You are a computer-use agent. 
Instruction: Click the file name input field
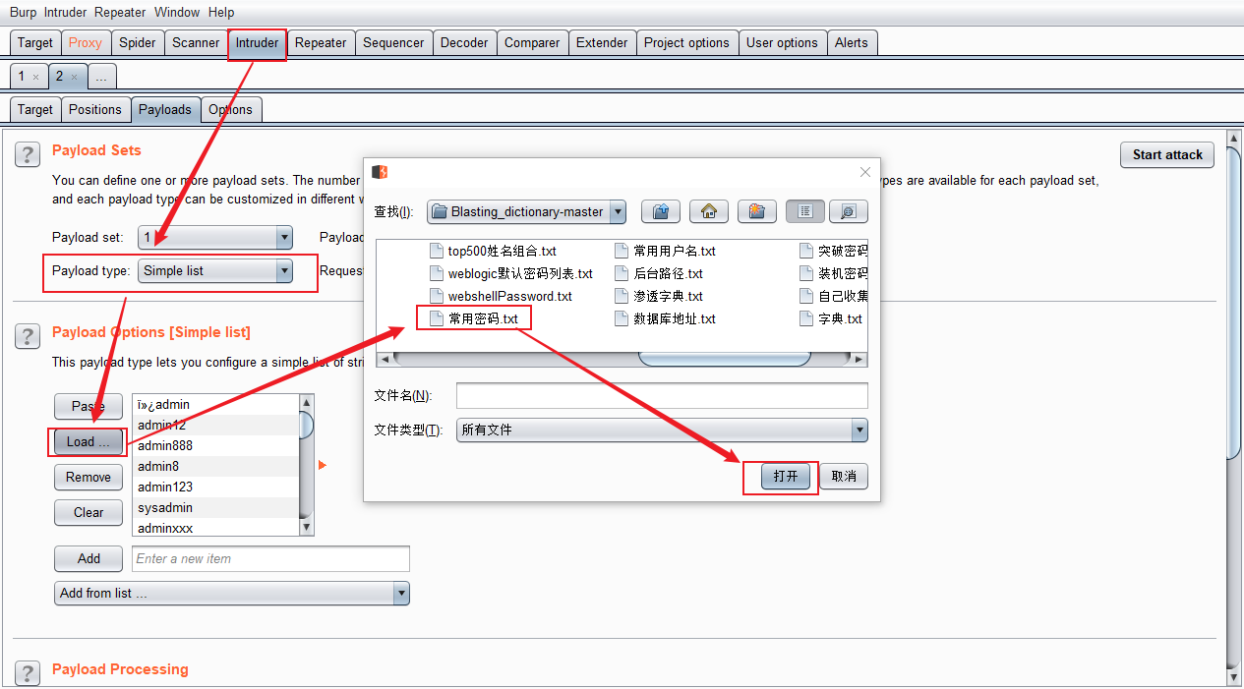(662, 395)
